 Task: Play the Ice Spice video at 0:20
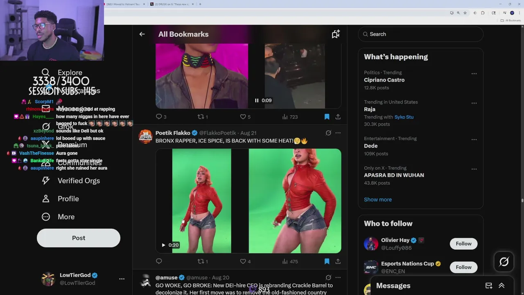(x=163, y=245)
